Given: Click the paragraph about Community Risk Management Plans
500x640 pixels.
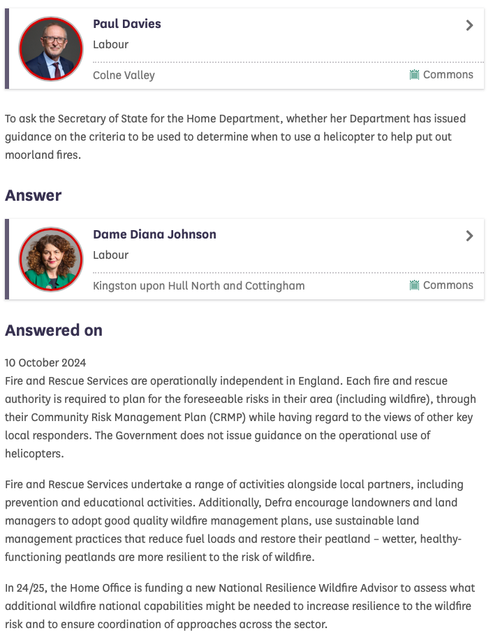Looking at the screenshot, I should click(x=240, y=417).
